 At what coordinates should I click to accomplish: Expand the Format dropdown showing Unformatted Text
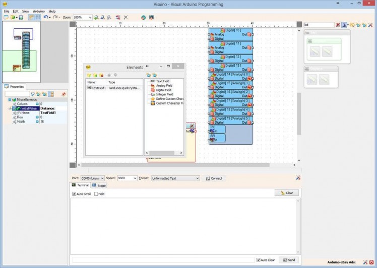(197, 178)
